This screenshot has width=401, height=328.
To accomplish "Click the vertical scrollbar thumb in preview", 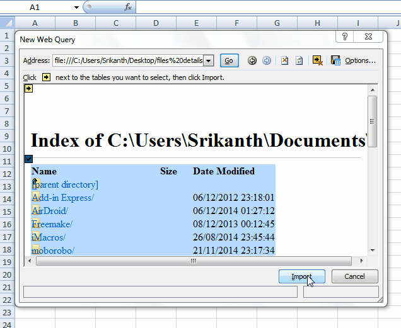I will click(x=373, y=122).
